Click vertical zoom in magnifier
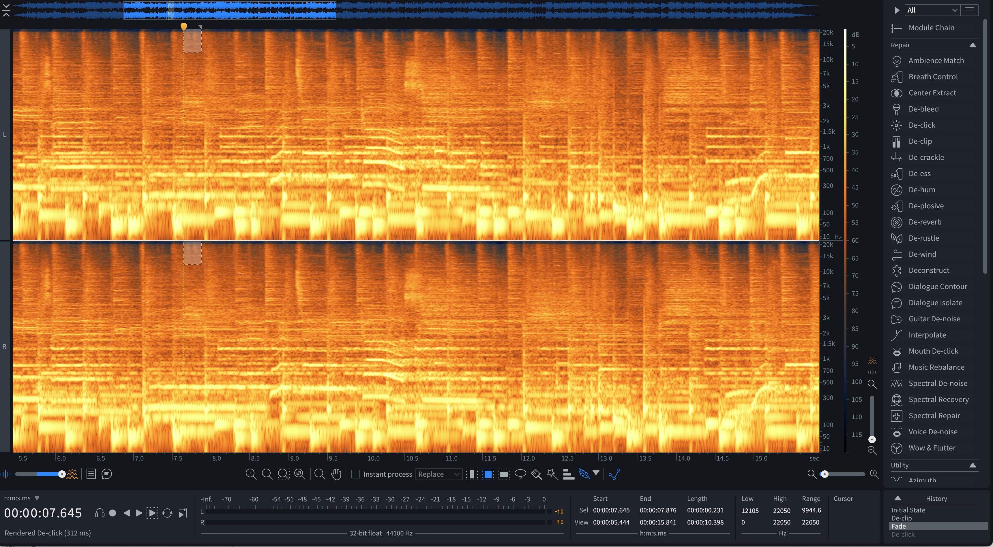This screenshot has width=993, height=547. [x=872, y=384]
